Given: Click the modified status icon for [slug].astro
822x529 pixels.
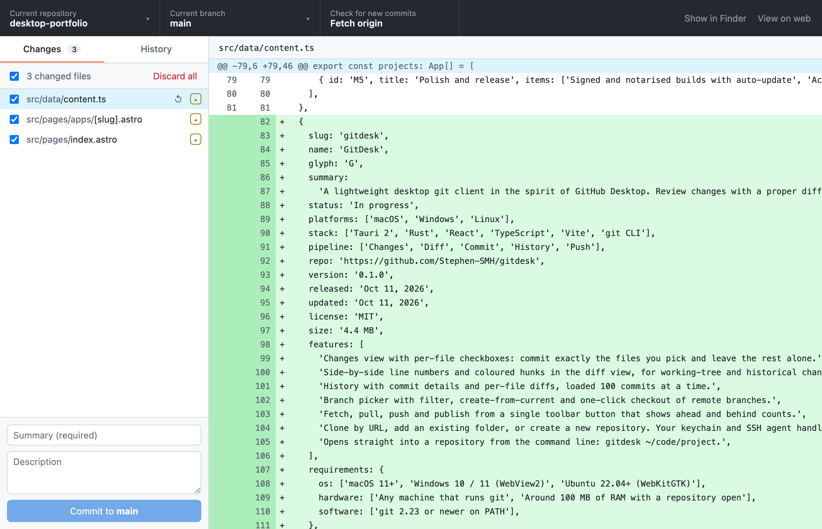Looking at the screenshot, I should point(196,119).
